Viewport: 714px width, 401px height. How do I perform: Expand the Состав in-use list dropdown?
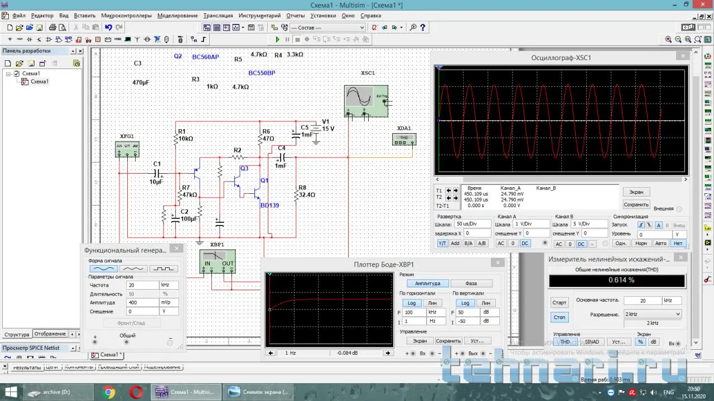pos(361,27)
